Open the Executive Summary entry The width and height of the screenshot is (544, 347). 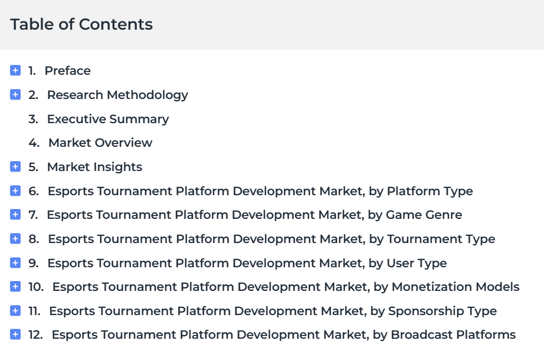[108, 119]
